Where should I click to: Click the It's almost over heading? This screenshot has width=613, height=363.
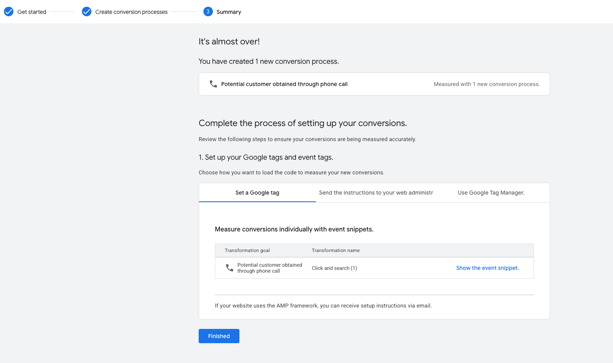click(x=229, y=42)
